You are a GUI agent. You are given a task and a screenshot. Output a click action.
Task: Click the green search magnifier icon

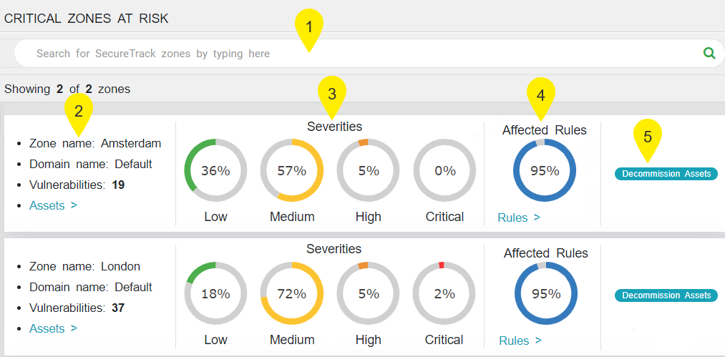(709, 53)
